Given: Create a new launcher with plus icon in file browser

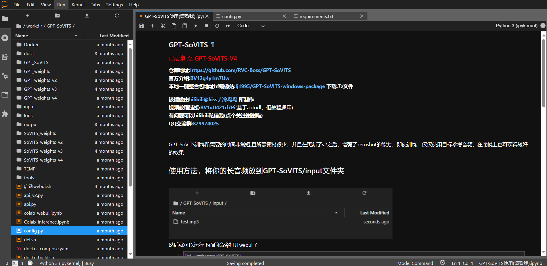Looking at the screenshot, I should pyautogui.click(x=27, y=15).
